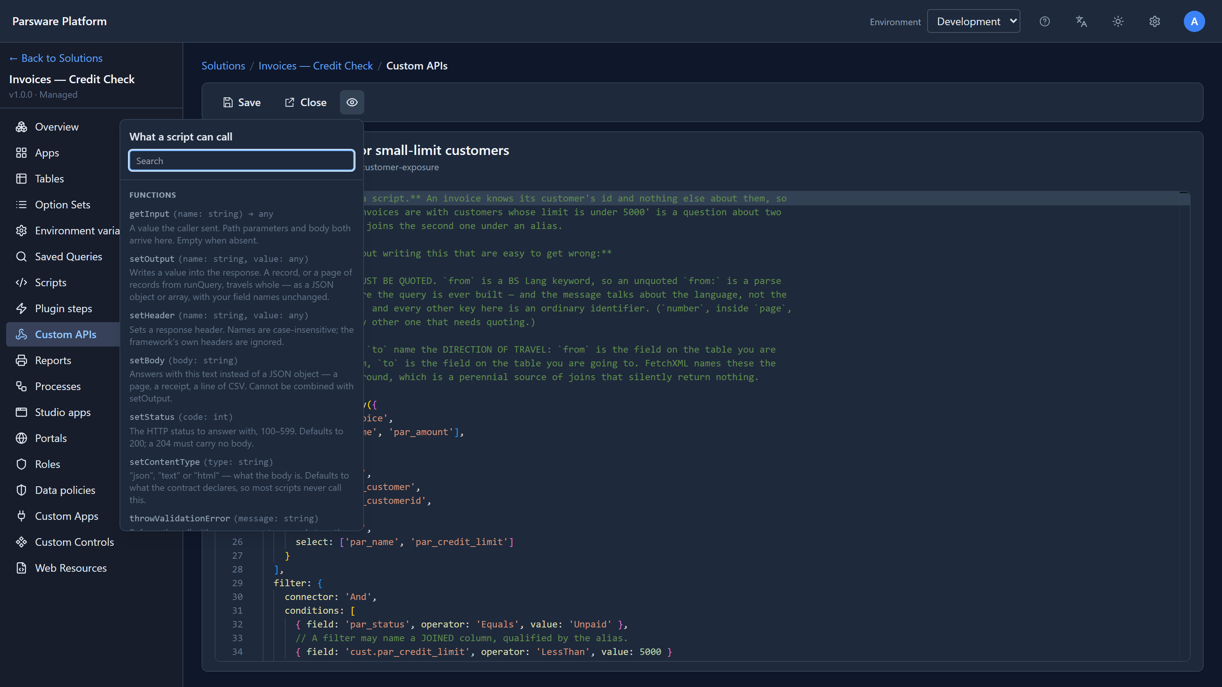Open the settings gear in top bar
The height and width of the screenshot is (687, 1222).
(x=1155, y=21)
